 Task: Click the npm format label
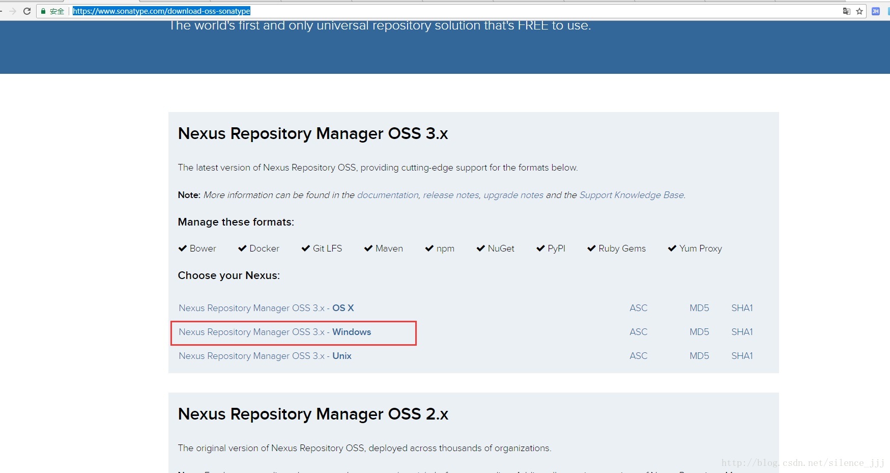pos(445,248)
